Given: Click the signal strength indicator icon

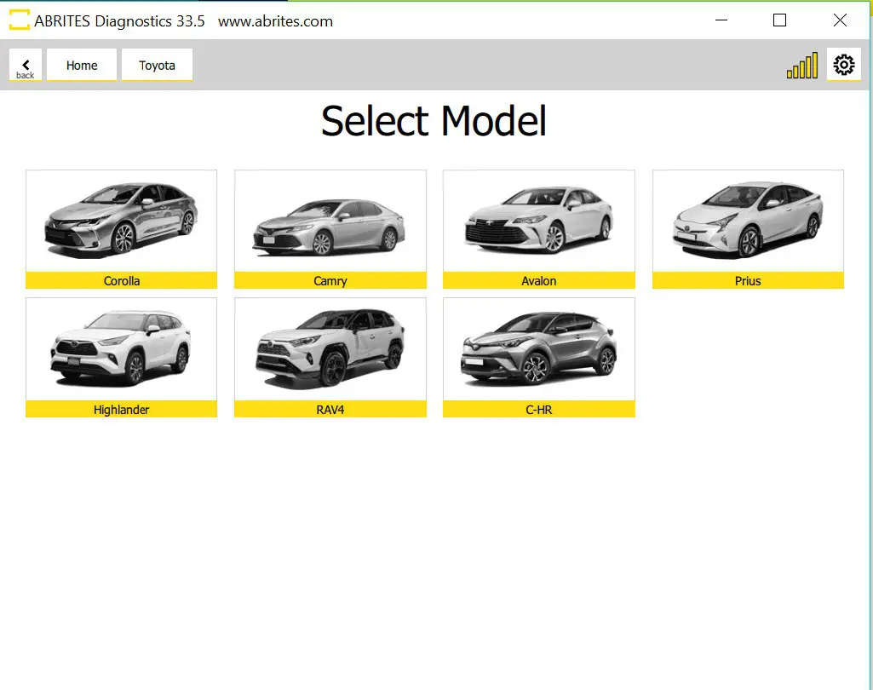Looking at the screenshot, I should (801, 64).
